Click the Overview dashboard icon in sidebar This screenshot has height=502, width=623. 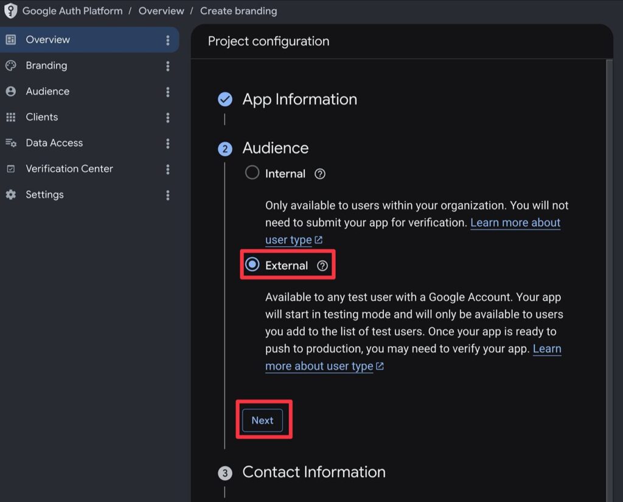(11, 40)
